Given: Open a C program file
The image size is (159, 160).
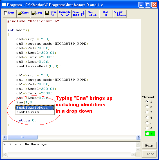Looking at the screenshot, I should click(x=23, y=14).
